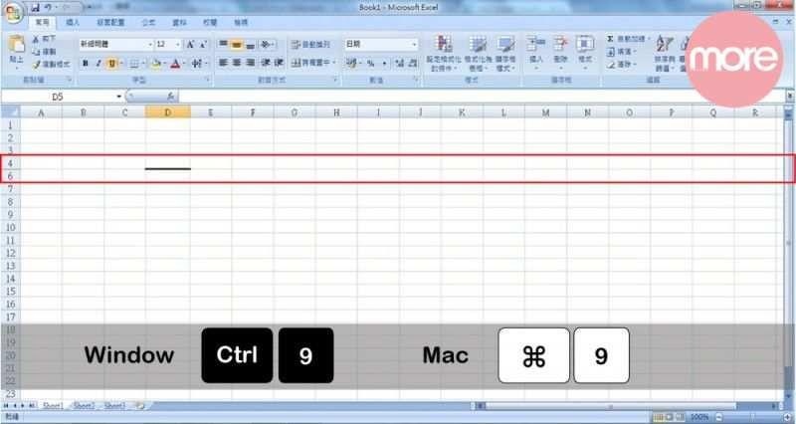
Task: Toggle Italic formatting
Action: coord(99,64)
